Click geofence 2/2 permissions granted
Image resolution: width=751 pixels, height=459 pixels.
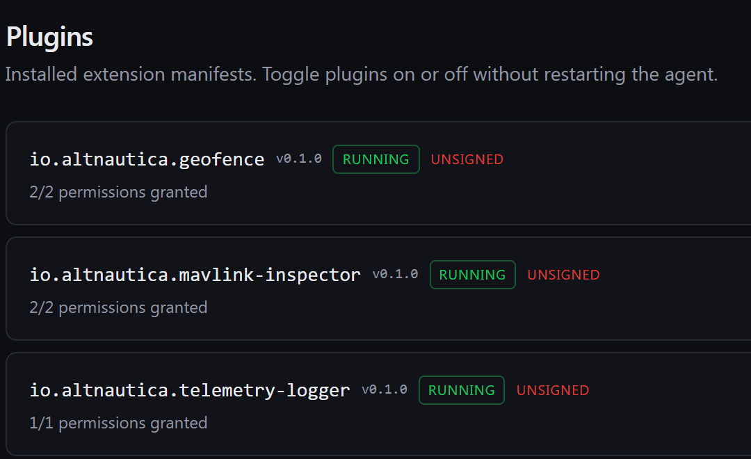118,192
